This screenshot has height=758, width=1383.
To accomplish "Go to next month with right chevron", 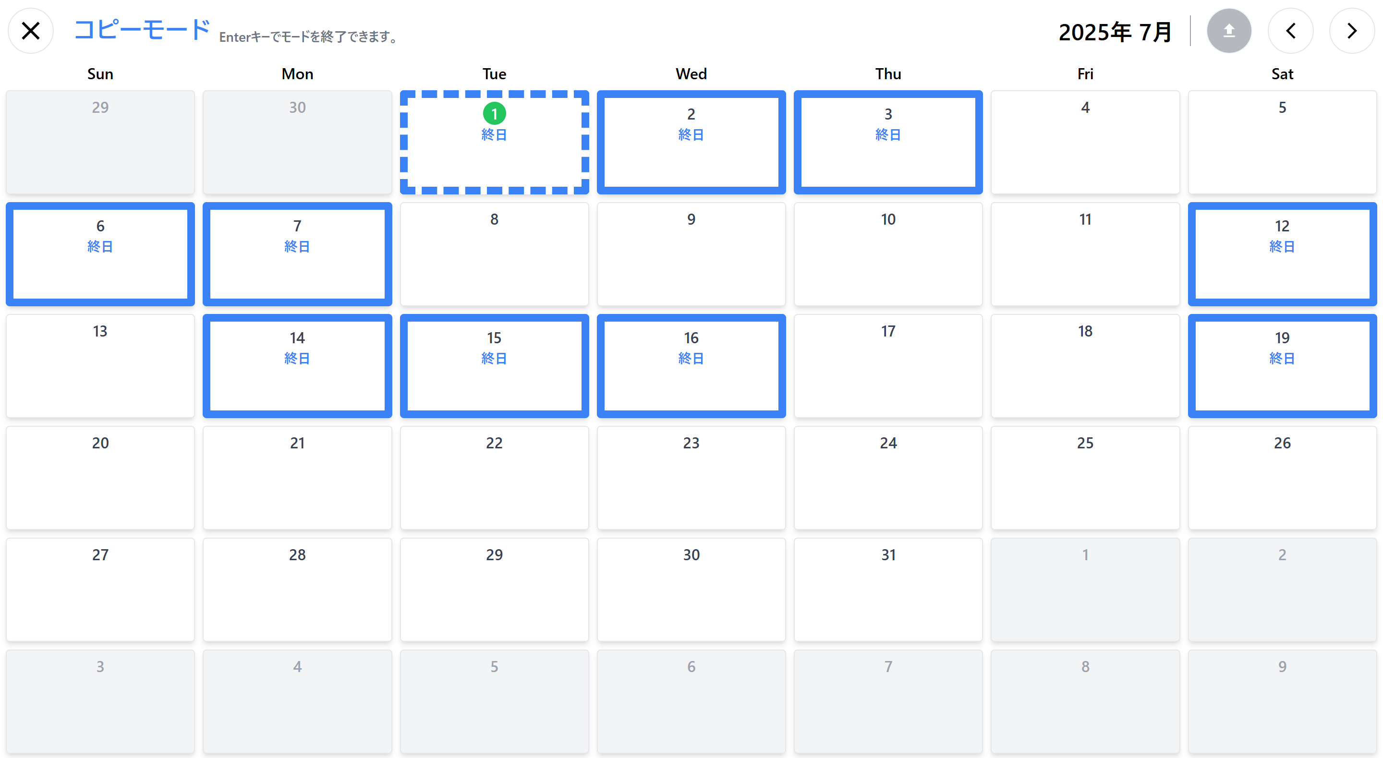I will coord(1352,31).
